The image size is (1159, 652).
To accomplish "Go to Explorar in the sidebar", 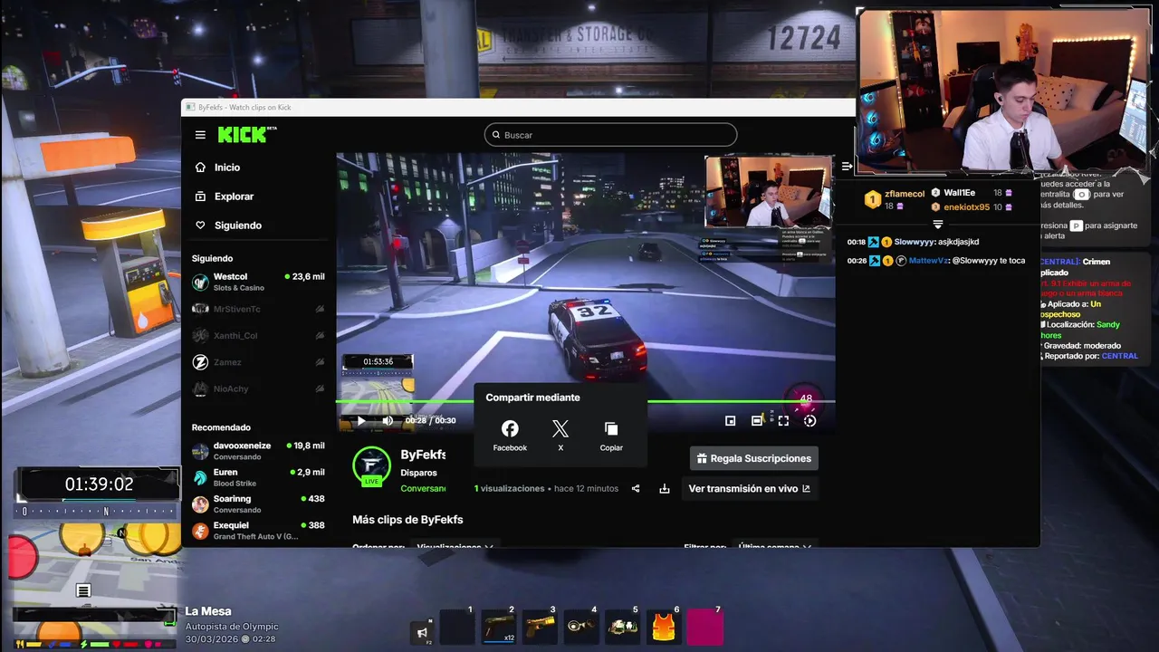I will (x=225, y=197).
